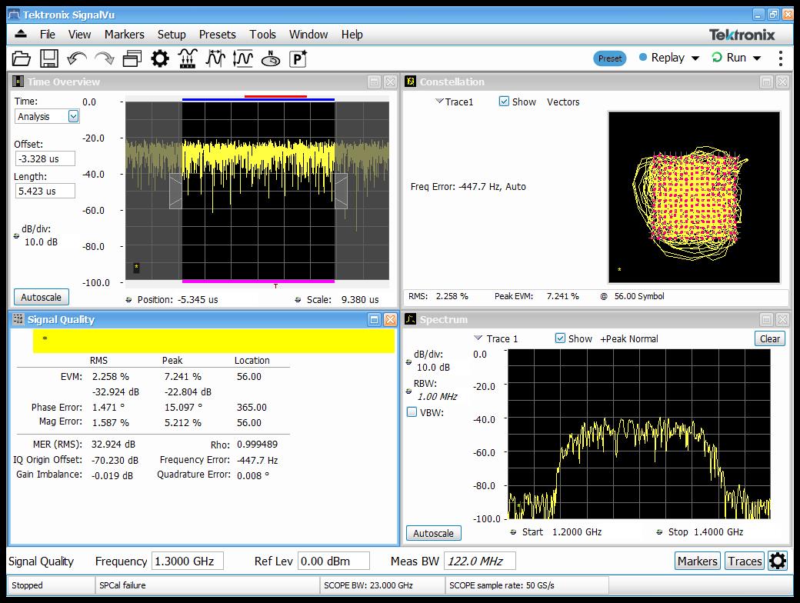Open the View menu
800x603 pixels.
click(79, 34)
